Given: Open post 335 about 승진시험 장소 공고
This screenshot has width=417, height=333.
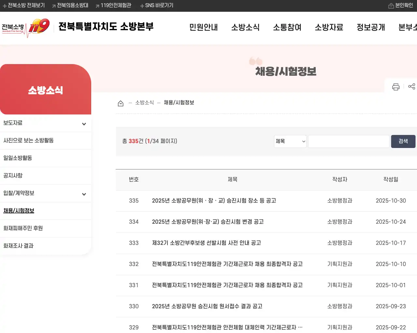Looking at the screenshot, I should (x=214, y=201).
